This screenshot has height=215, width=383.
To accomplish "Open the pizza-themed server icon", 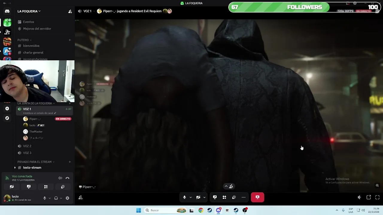I will click(7, 42).
